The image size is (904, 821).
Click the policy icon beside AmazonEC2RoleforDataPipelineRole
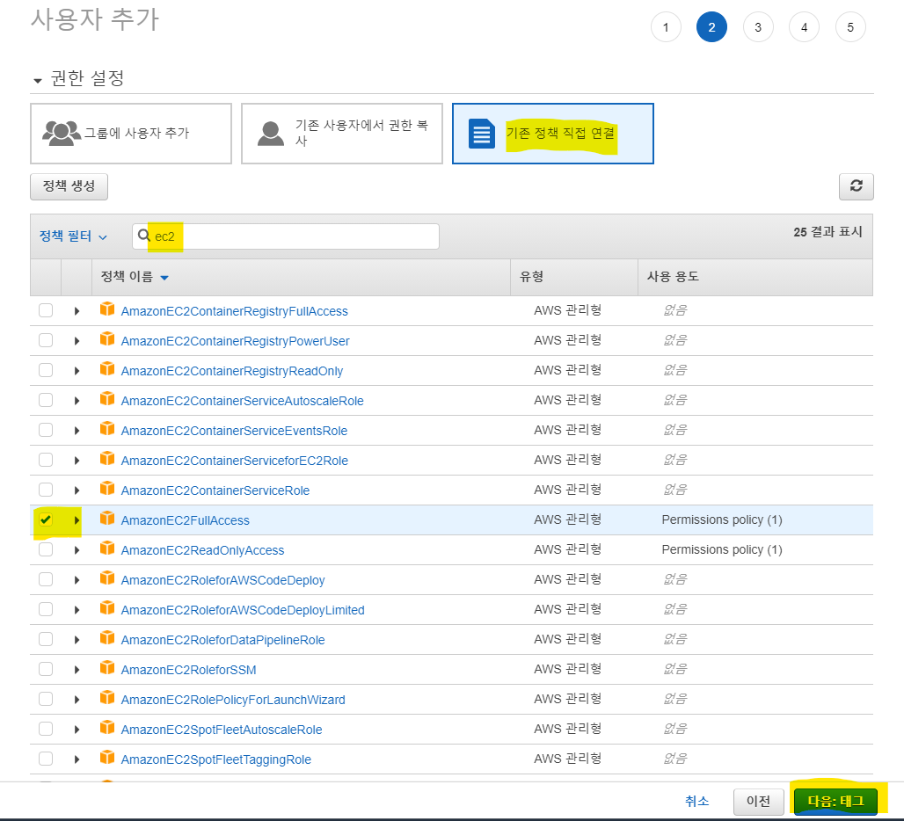click(107, 639)
